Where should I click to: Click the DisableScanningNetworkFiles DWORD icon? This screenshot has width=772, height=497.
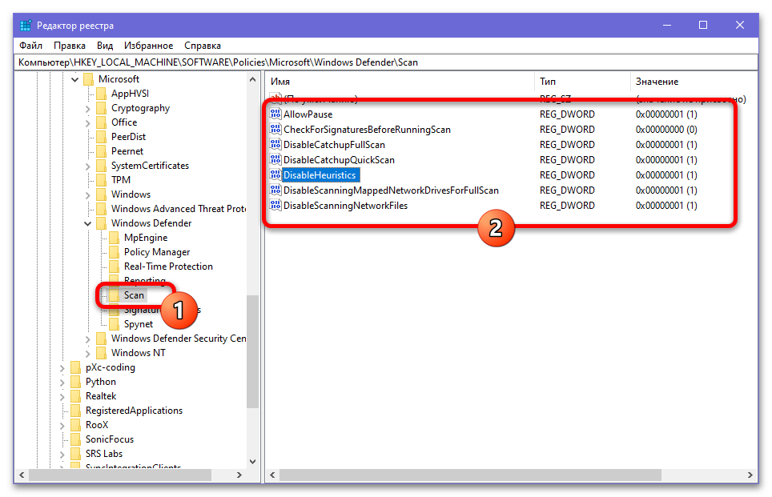pyautogui.click(x=275, y=206)
